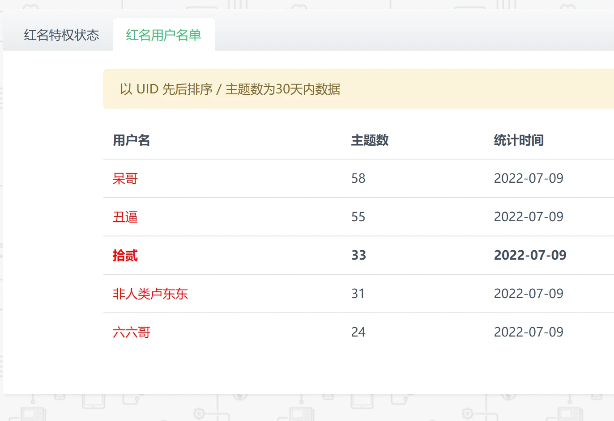614x421 pixels.
Task: Click the topic count 58
Action: pyautogui.click(x=358, y=179)
